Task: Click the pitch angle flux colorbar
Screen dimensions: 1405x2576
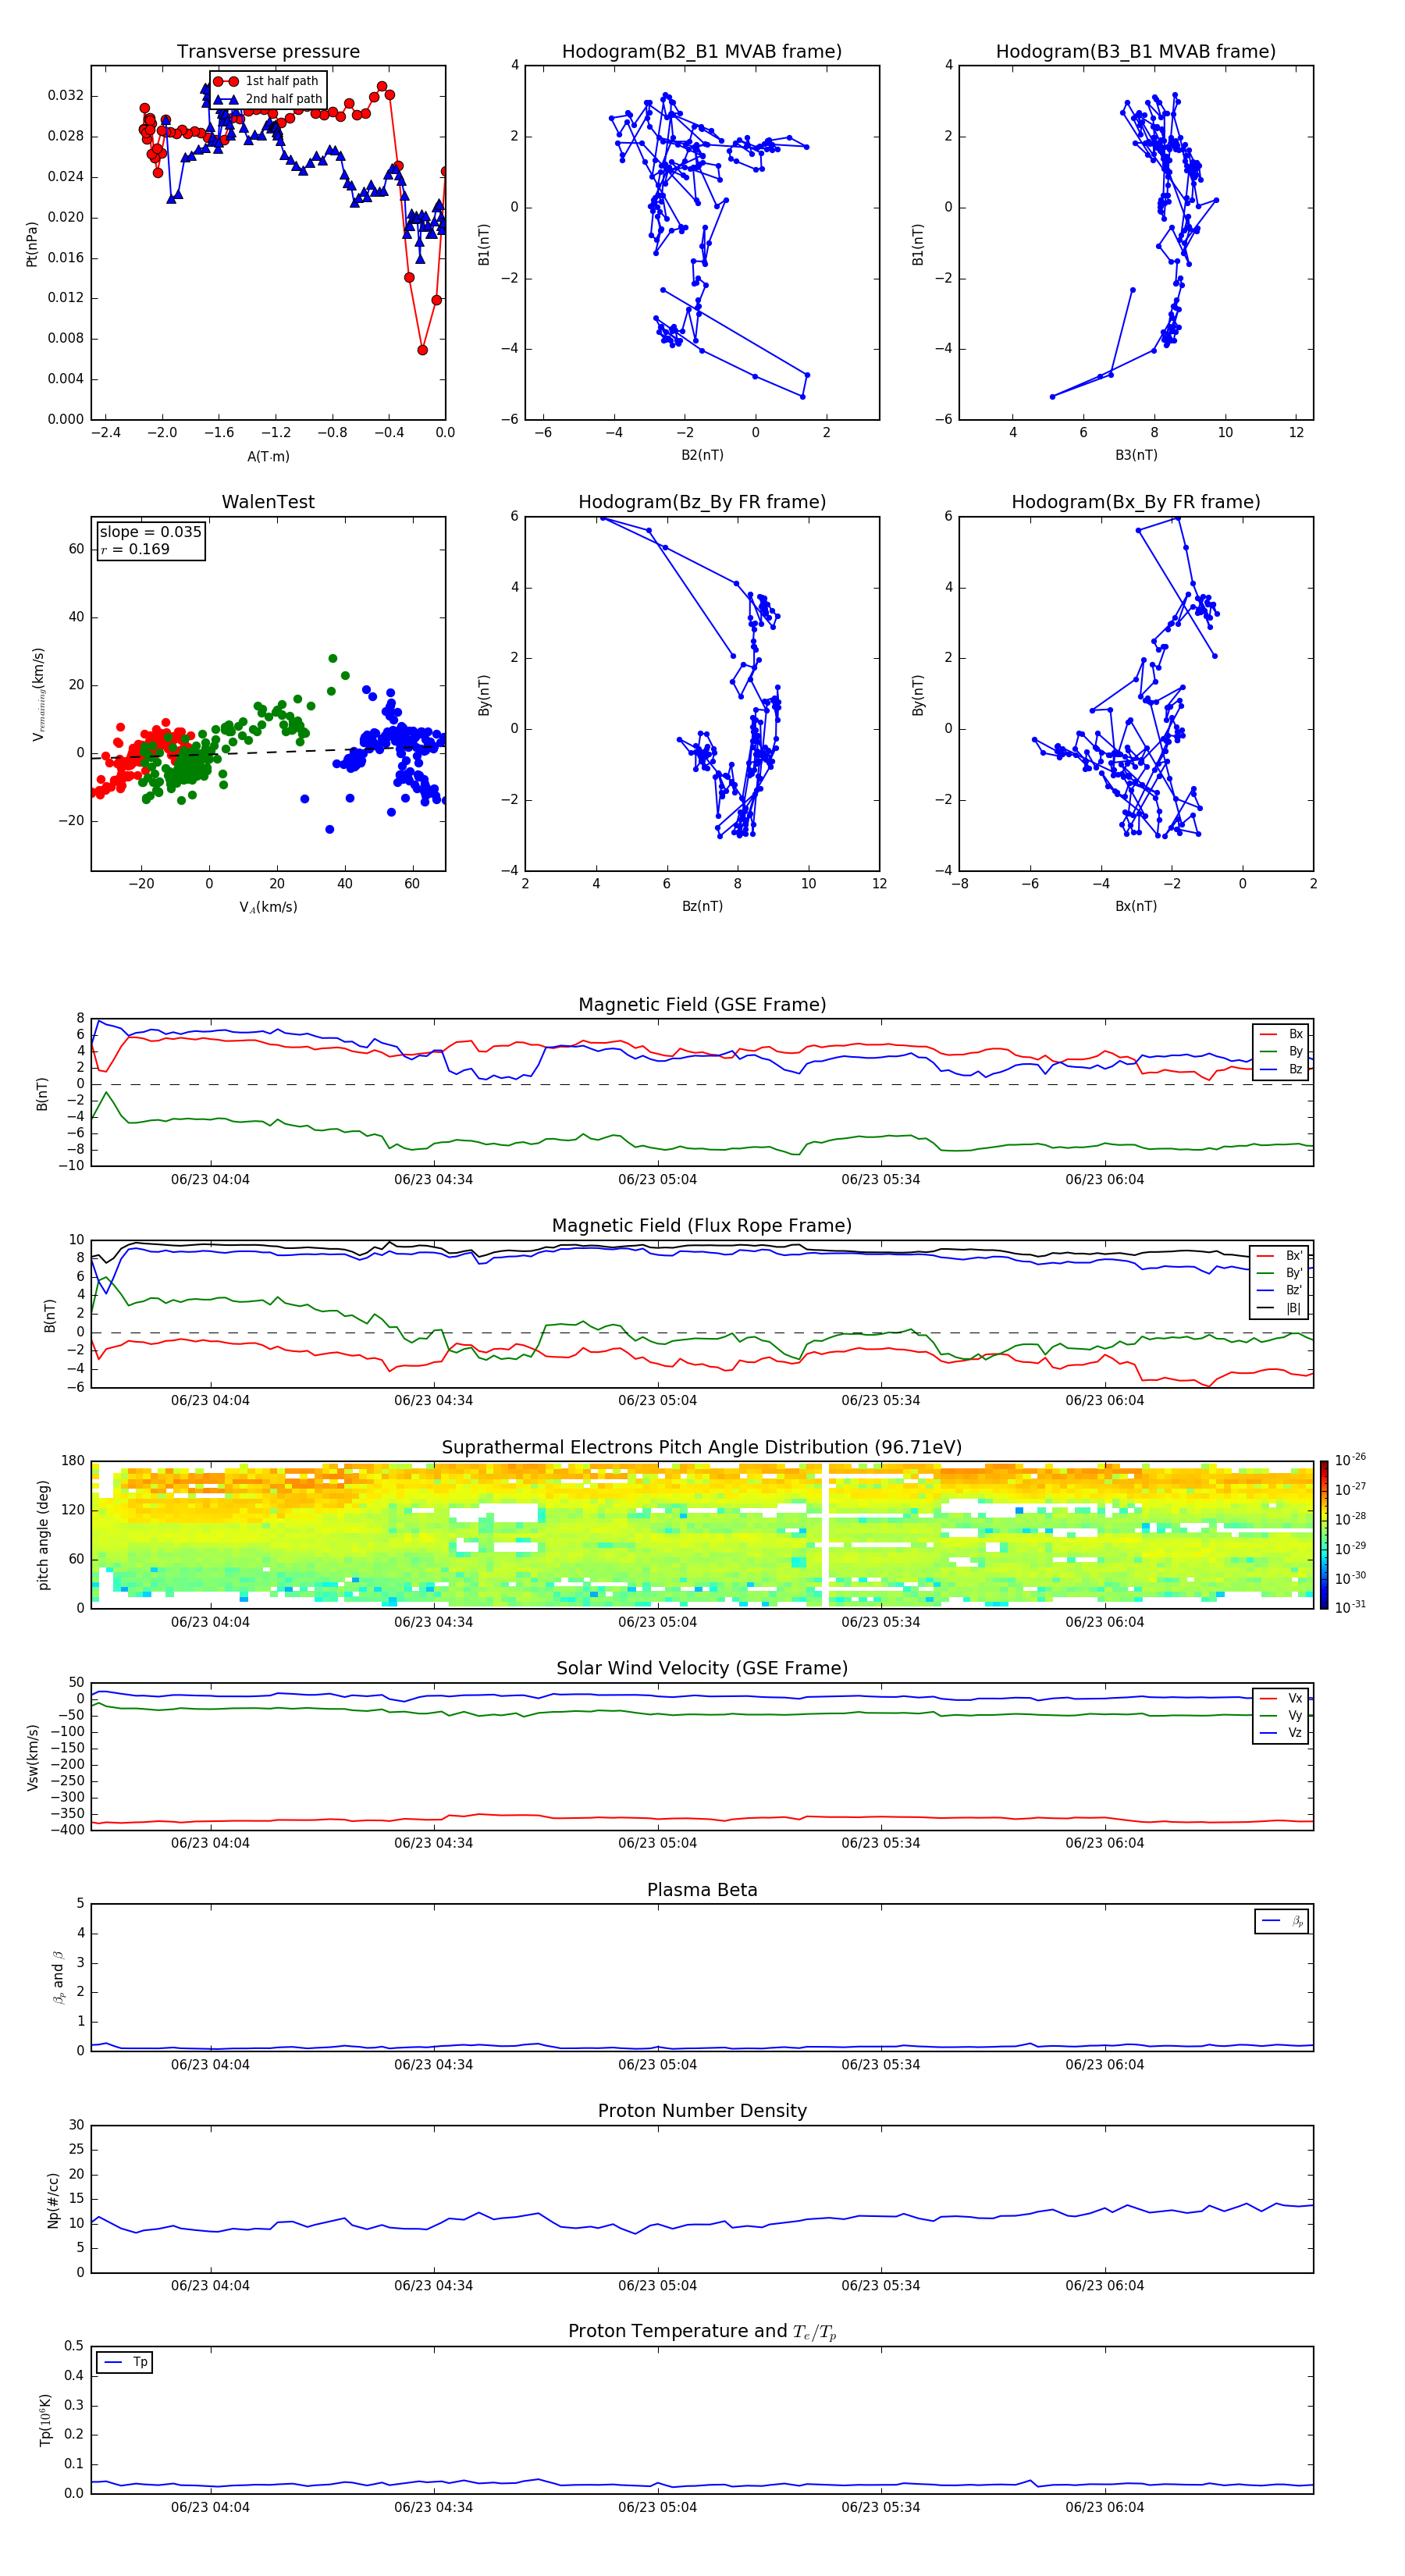Action: (1324, 1535)
